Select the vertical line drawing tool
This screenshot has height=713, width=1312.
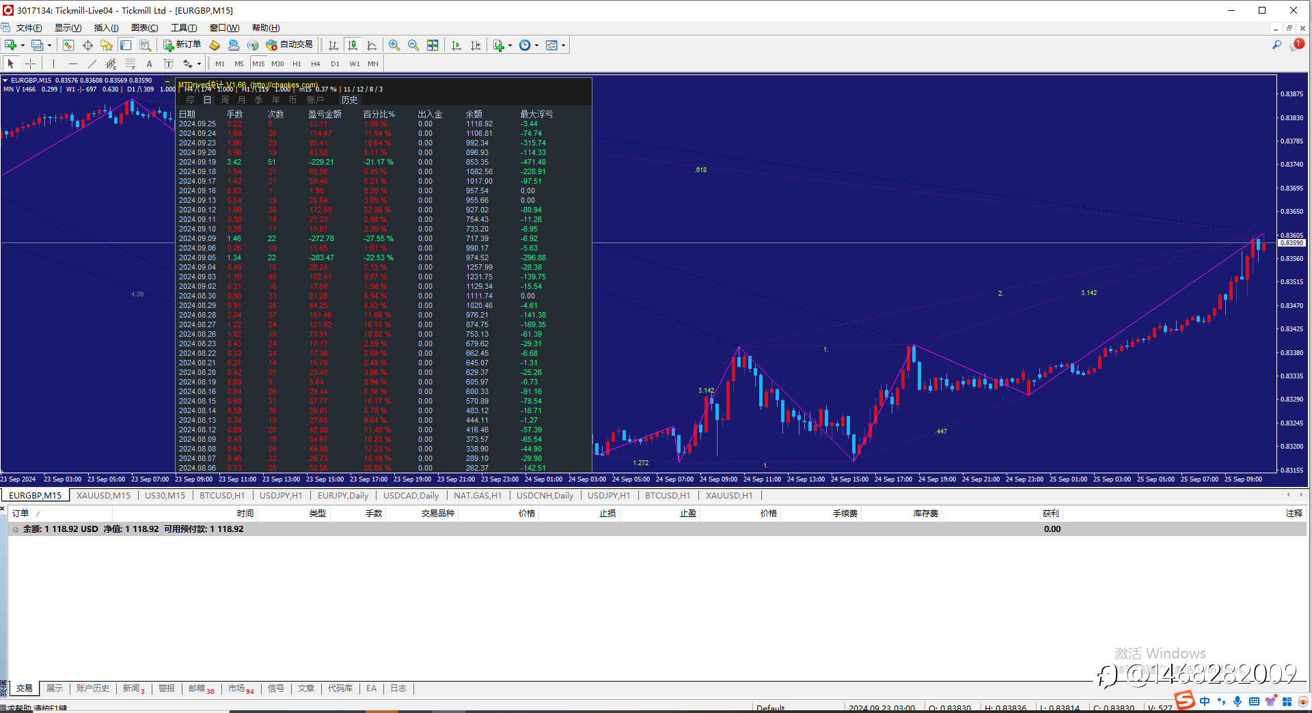pos(53,64)
